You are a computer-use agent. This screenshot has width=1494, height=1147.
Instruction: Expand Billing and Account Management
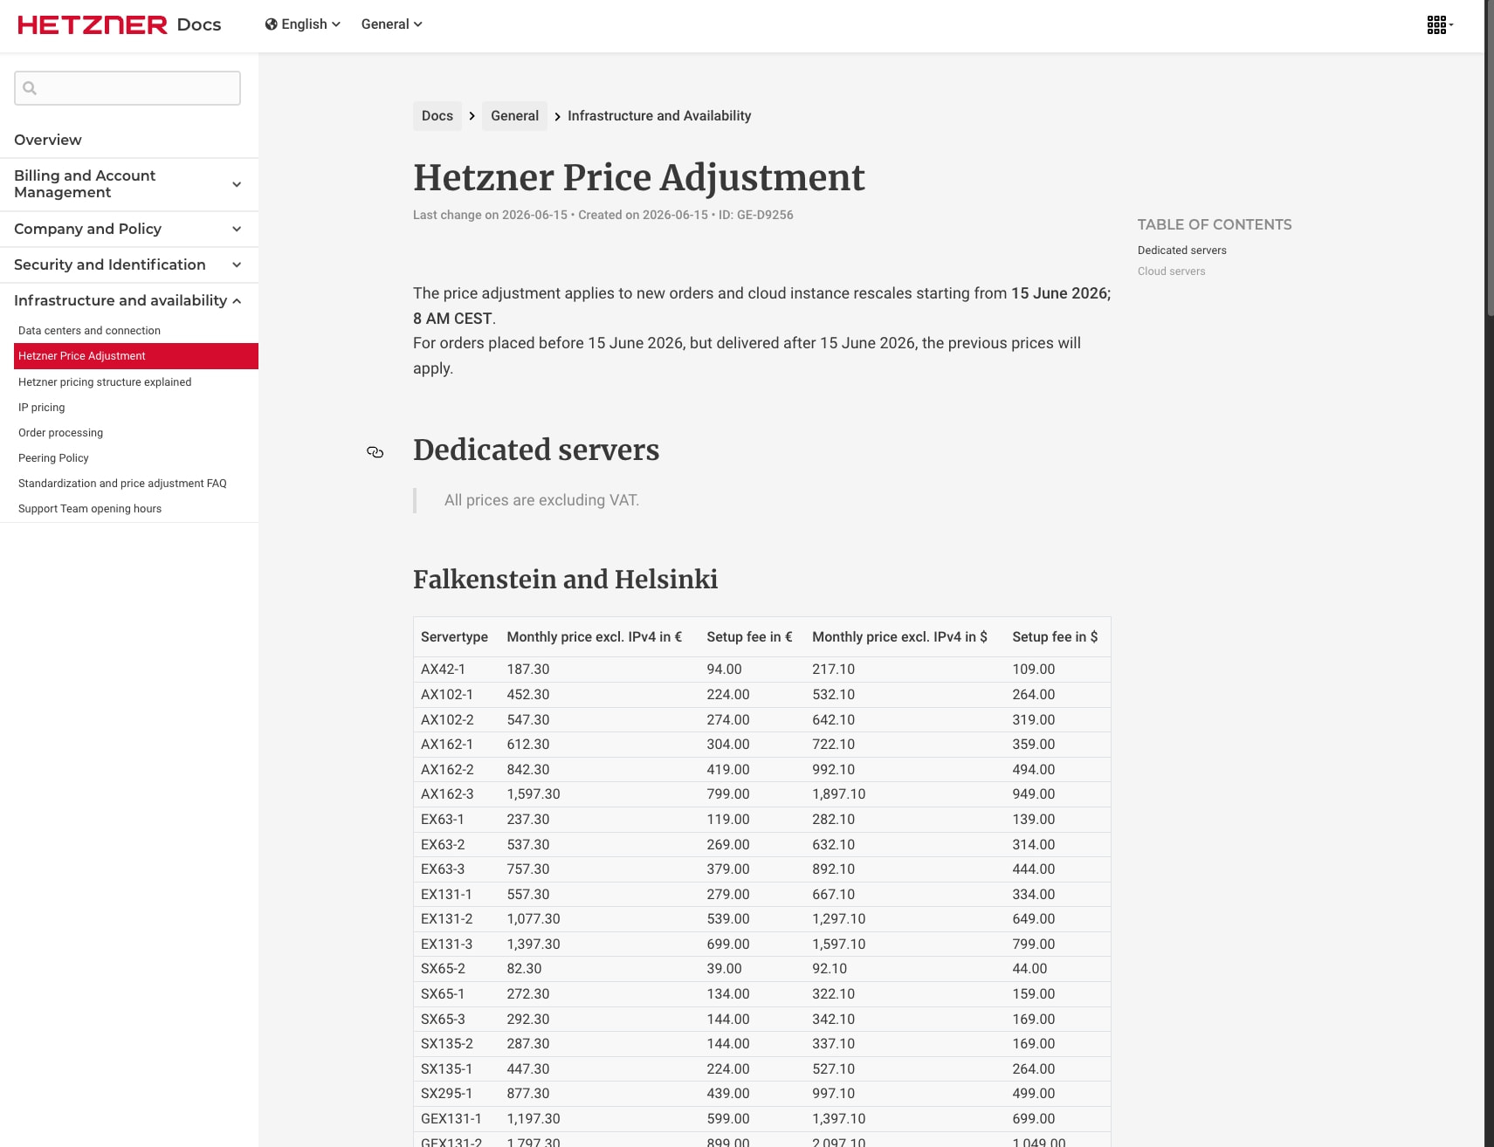(129, 184)
